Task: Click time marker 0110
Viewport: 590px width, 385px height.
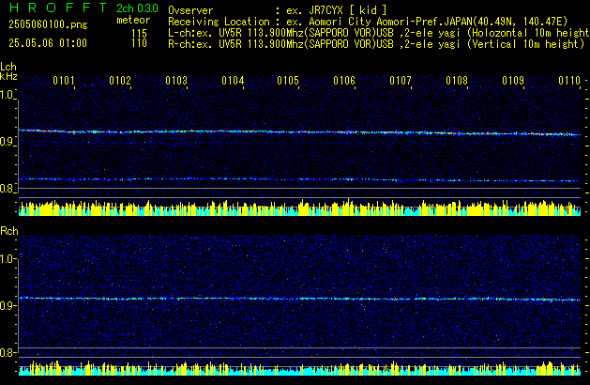Action: click(x=569, y=81)
